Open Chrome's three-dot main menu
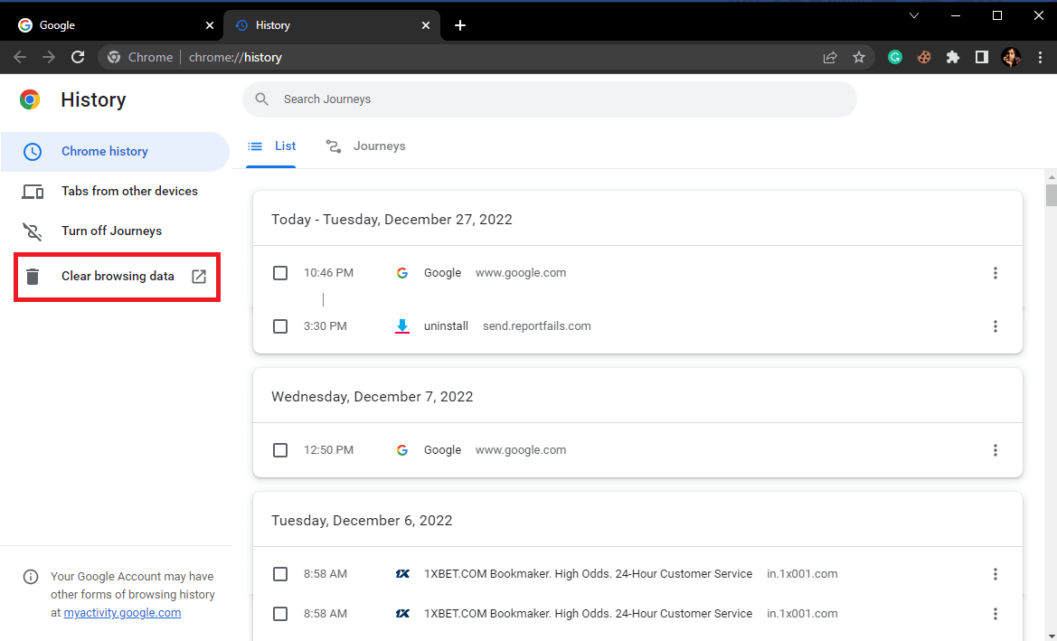 pos(1040,57)
